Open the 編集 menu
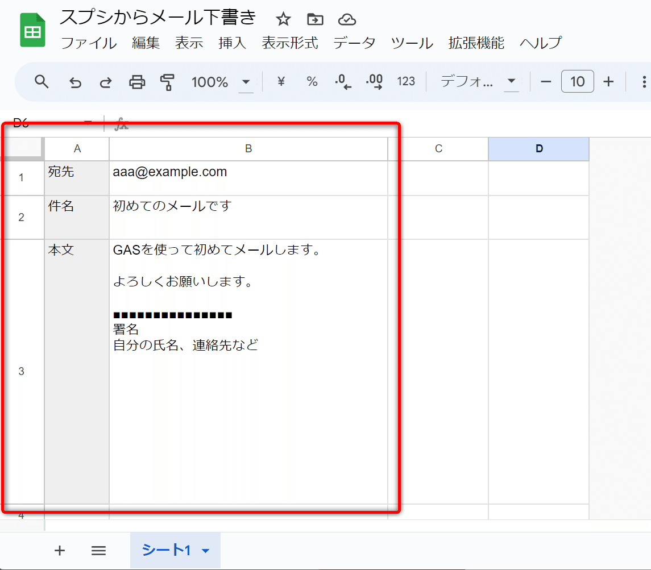 (x=146, y=43)
